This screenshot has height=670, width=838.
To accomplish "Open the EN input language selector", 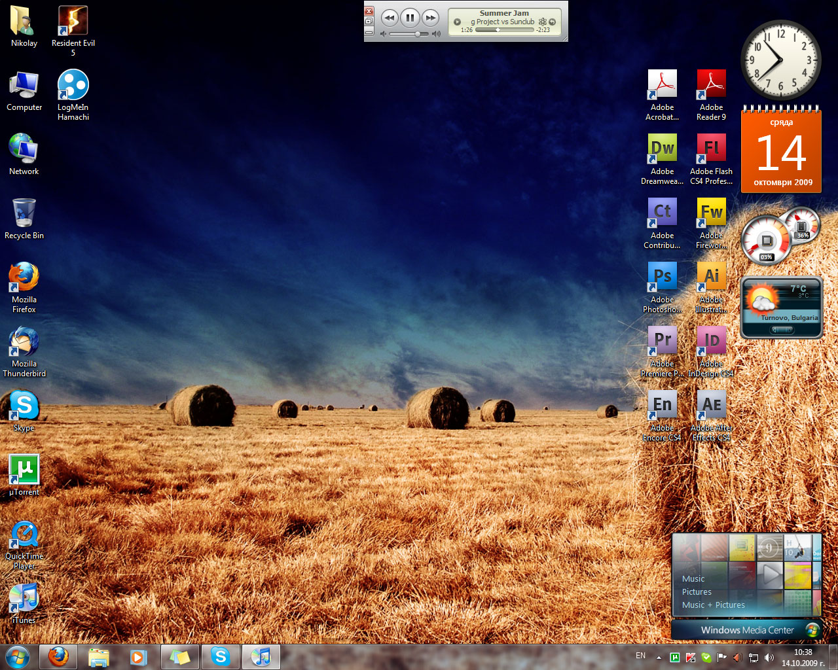I will [x=640, y=656].
